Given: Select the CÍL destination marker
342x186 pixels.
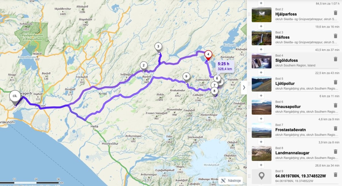Looking at the screenshot, I should [x=15, y=97].
